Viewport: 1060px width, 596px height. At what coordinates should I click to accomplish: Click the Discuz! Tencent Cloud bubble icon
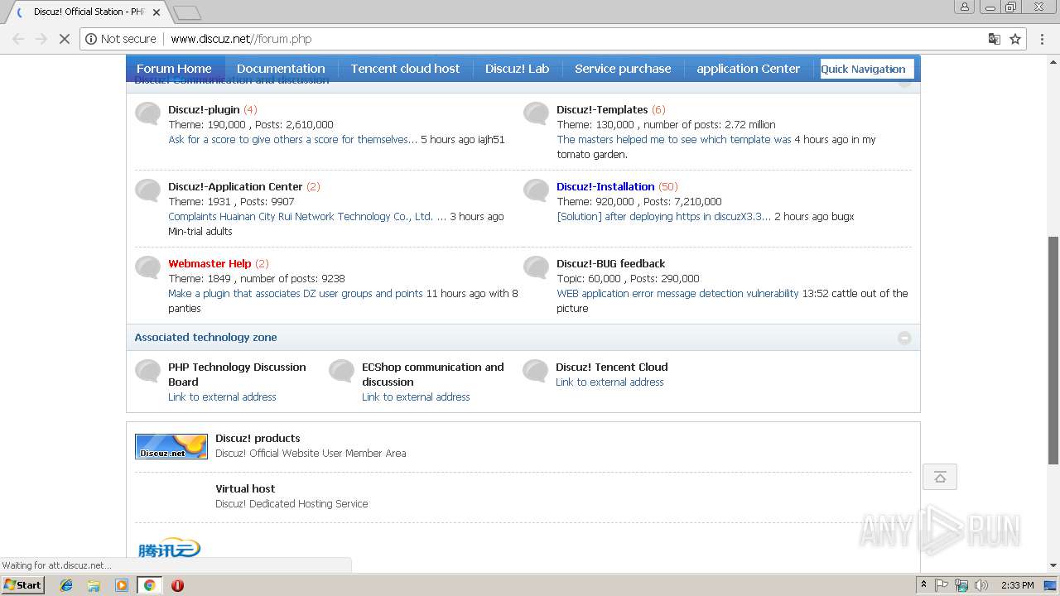point(535,371)
